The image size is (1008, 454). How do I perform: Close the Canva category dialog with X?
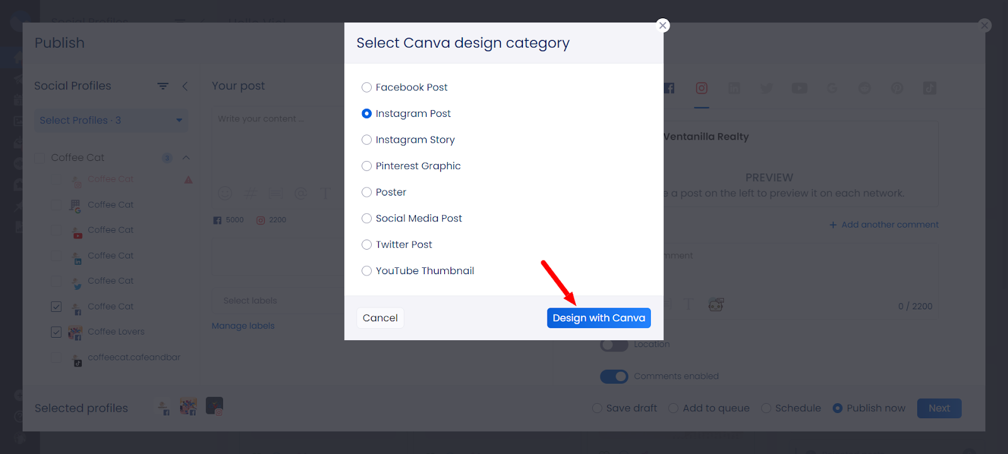(x=663, y=25)
